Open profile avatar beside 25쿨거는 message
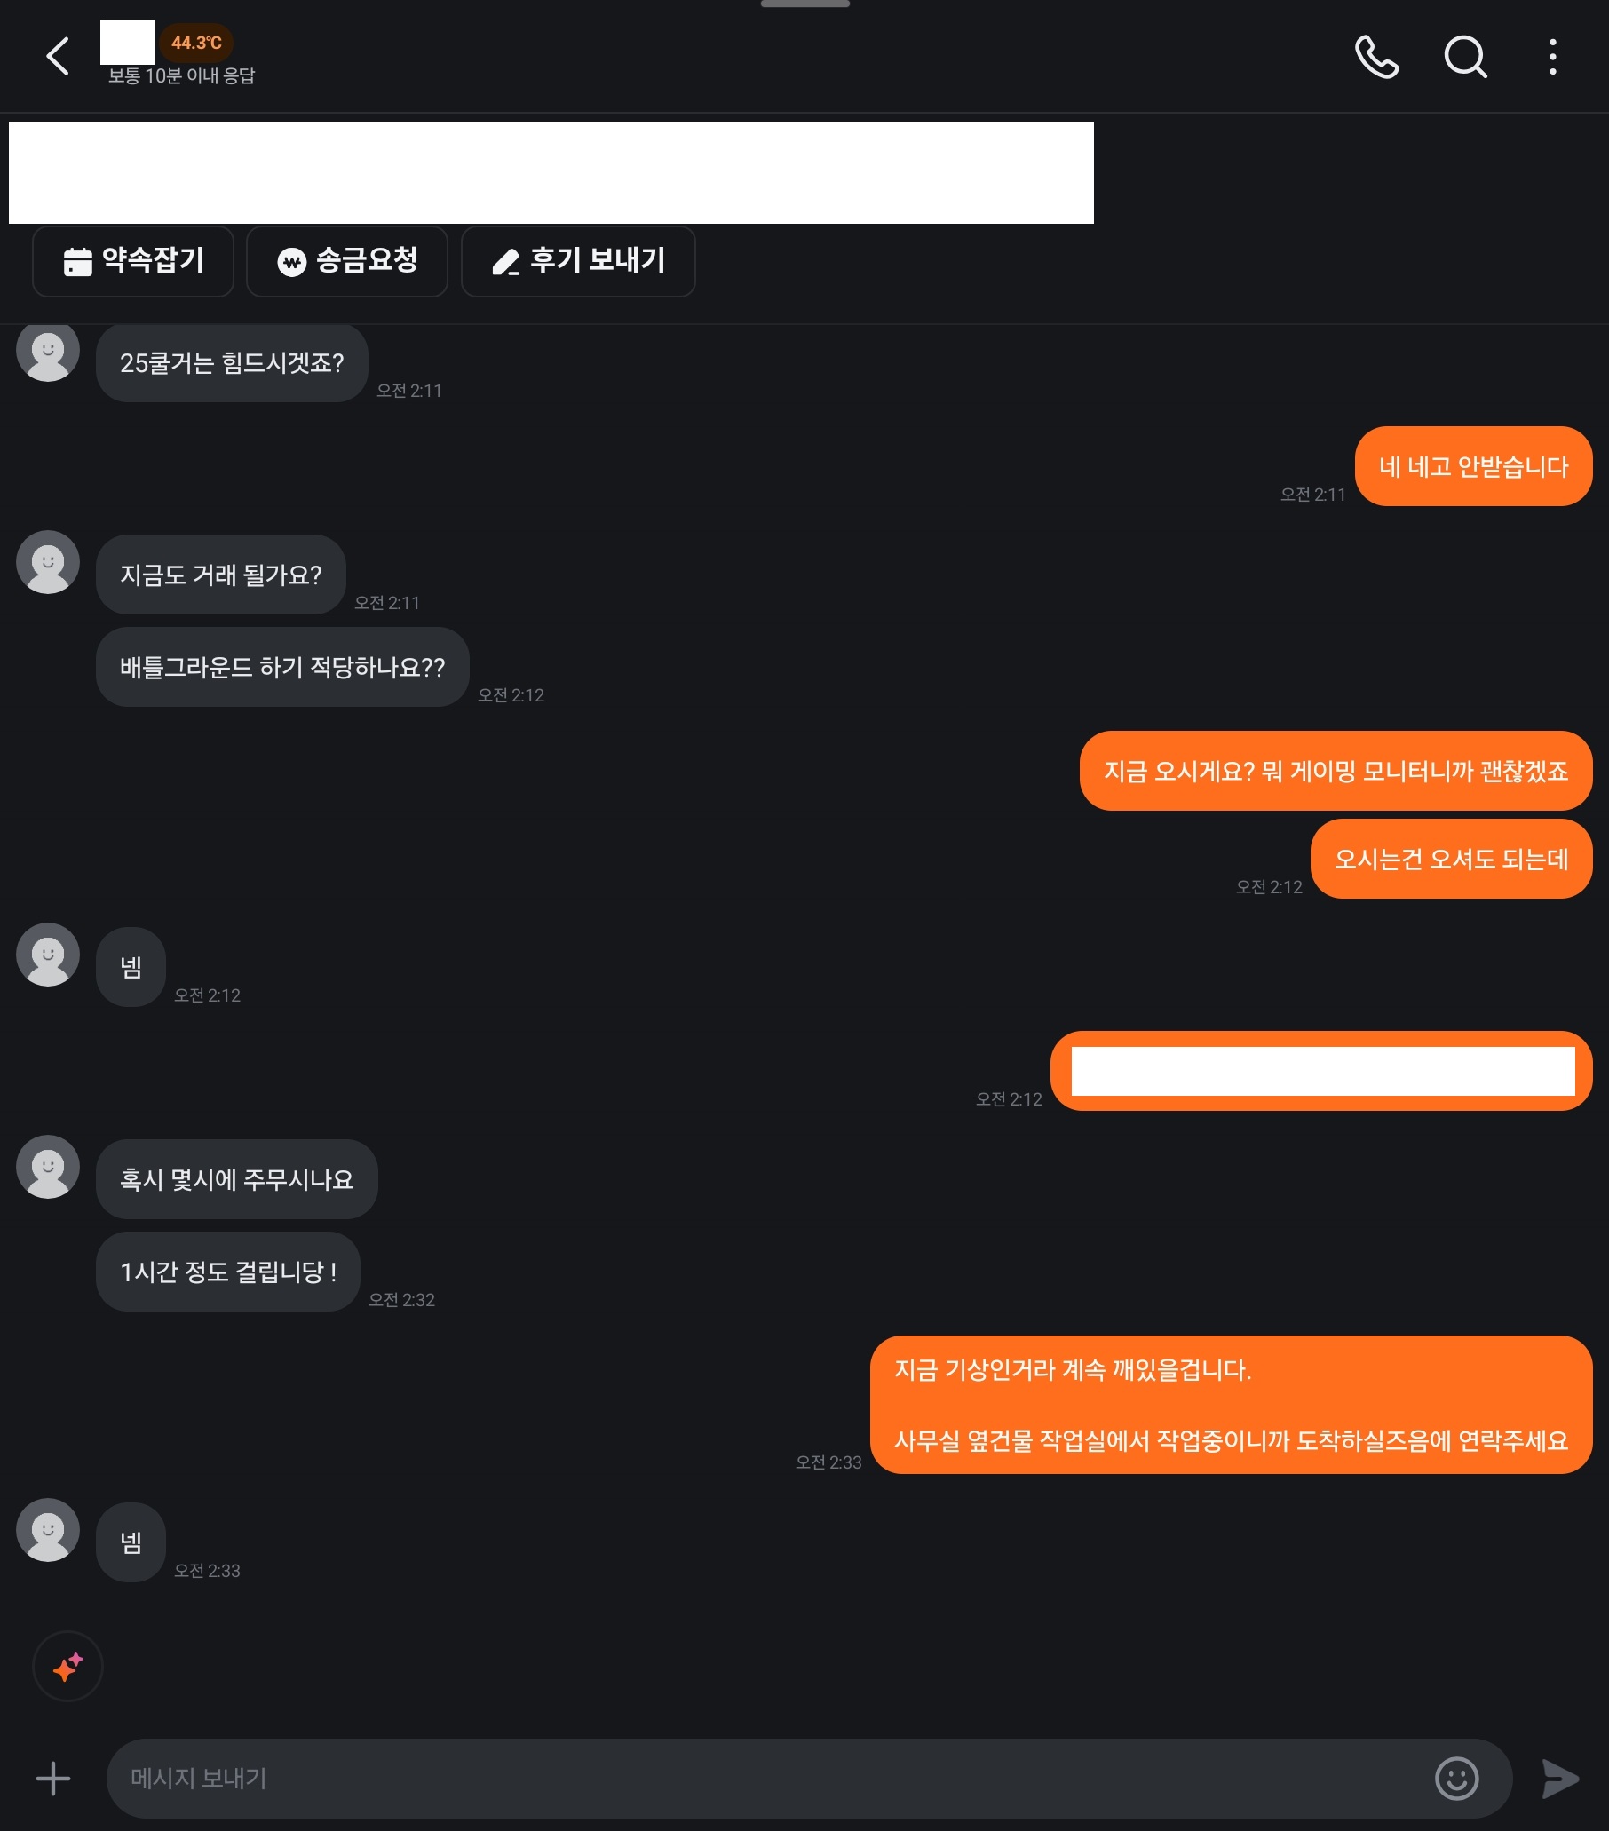The height and width of the screenshot is (1831, 1609). [48, 350]
